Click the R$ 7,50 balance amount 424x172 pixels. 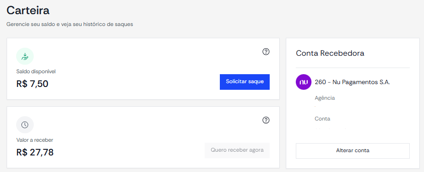pyautogui.click(x=32, y=84)
